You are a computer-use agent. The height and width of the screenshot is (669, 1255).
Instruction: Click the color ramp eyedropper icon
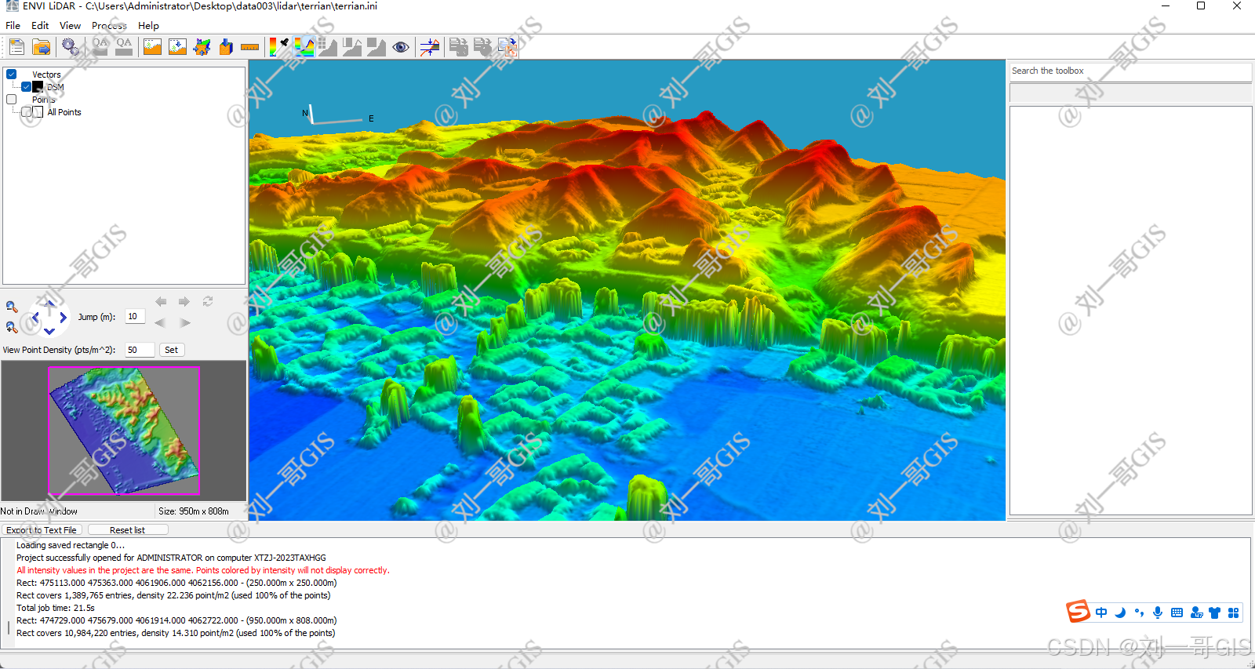pyautogui.click(x=278, y=47)
